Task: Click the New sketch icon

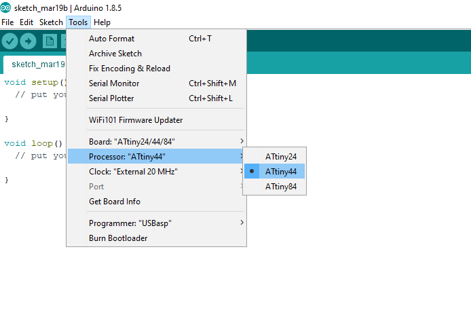Action: click(x=50, y=41)
